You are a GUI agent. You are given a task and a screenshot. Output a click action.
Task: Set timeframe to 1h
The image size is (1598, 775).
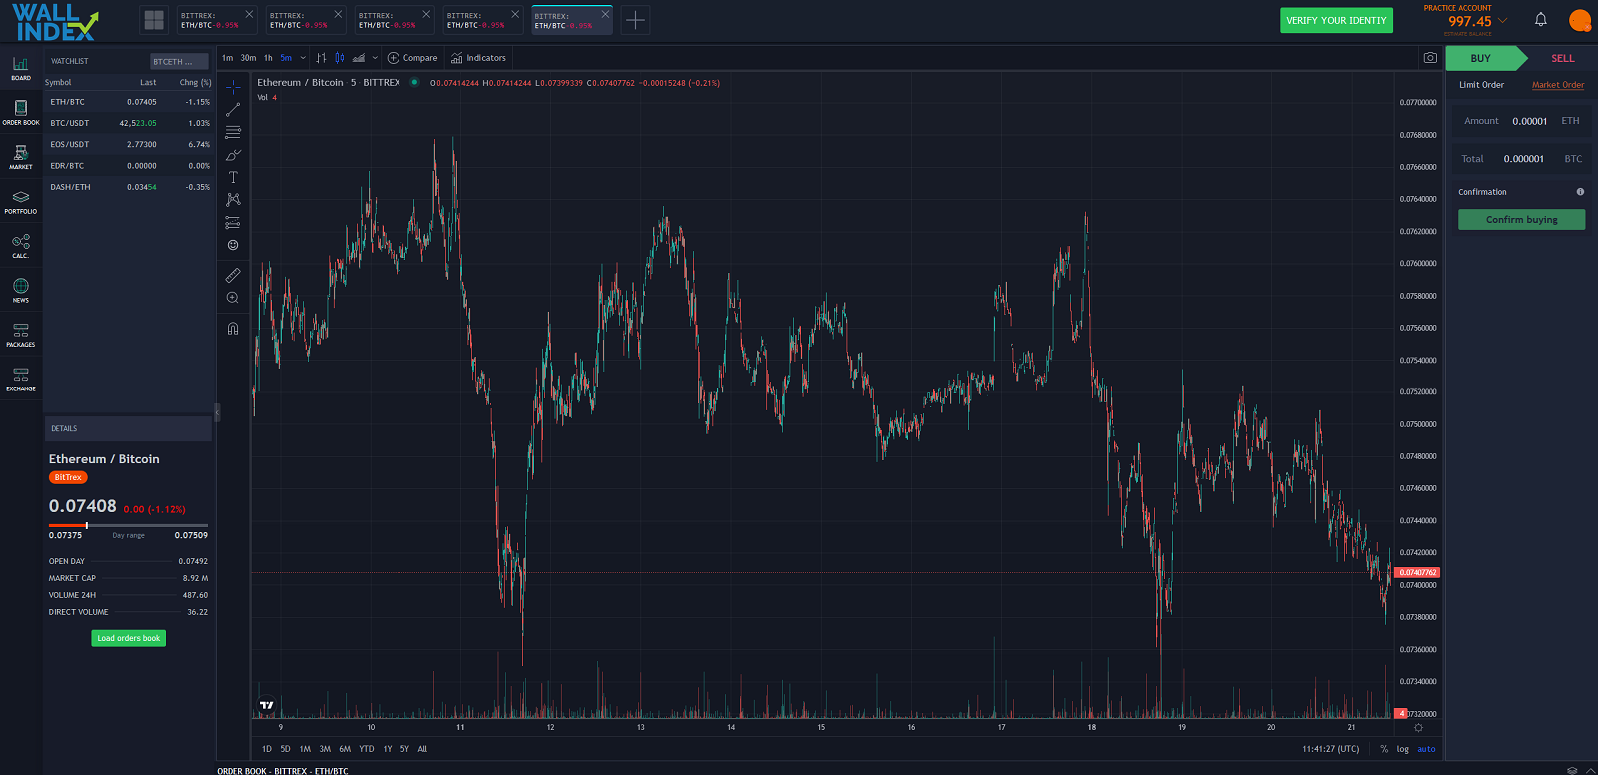(x=268, y=58)
